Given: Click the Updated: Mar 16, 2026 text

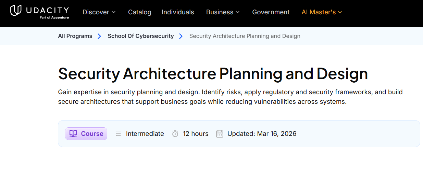Looking at the screenshot, I should point(262,134).
